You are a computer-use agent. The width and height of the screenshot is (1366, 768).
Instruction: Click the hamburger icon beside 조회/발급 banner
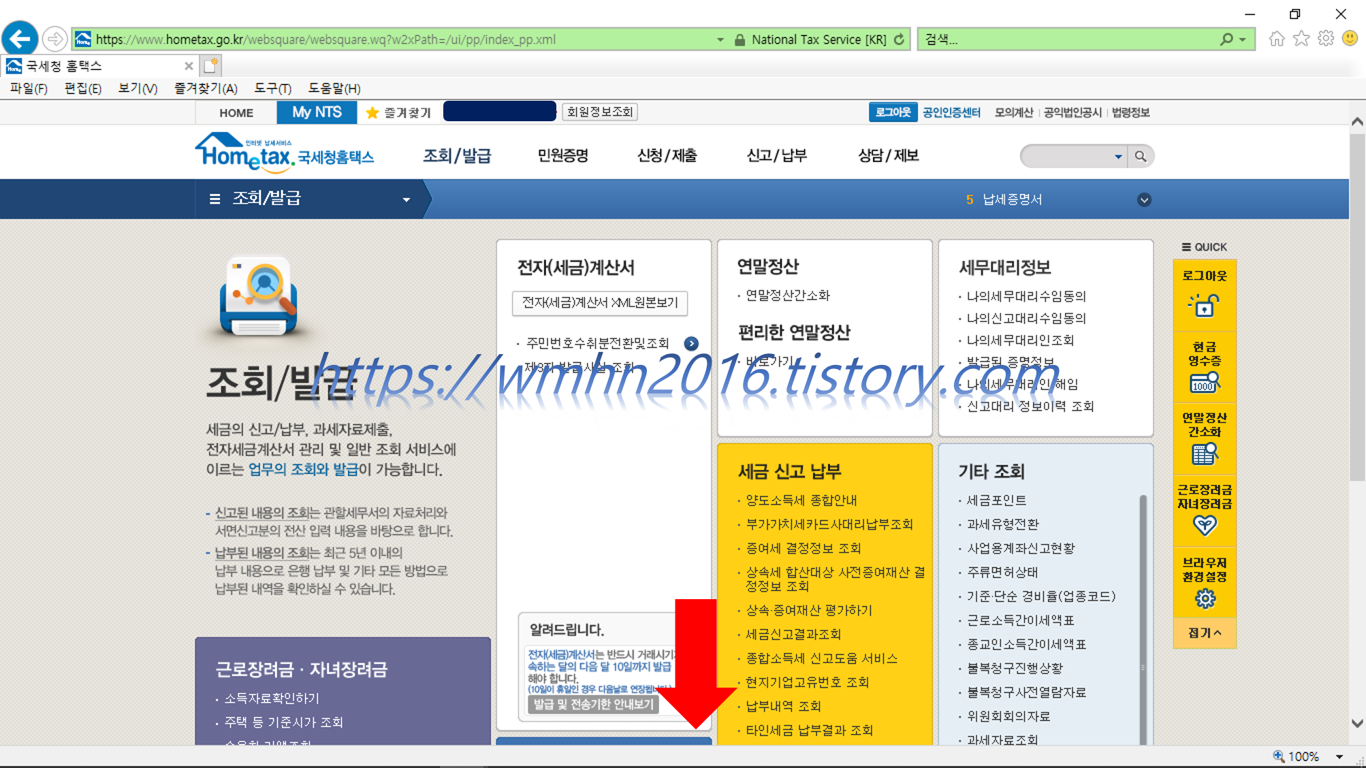click(215, 199)
